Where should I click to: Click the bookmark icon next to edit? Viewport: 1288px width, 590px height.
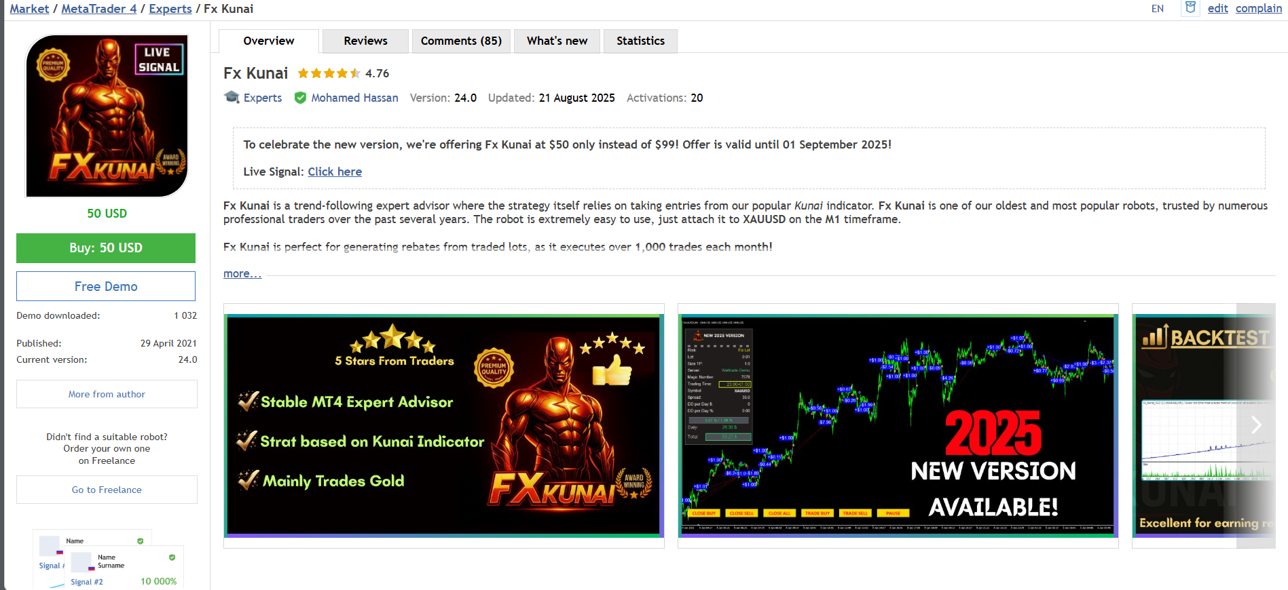coord(1190,8)
